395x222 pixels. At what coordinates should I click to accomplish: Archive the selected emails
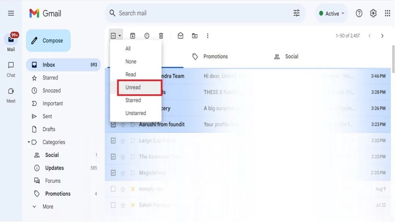click(133, 36)
